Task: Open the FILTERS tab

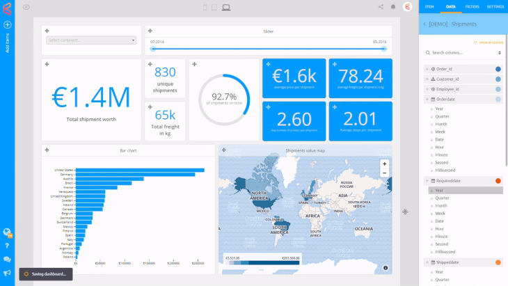Action: coord(472,7)
